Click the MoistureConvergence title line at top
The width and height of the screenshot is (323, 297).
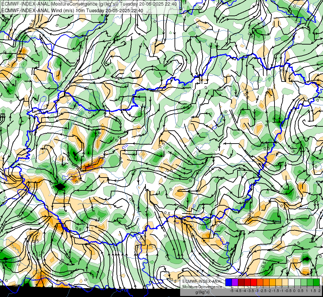89,4
